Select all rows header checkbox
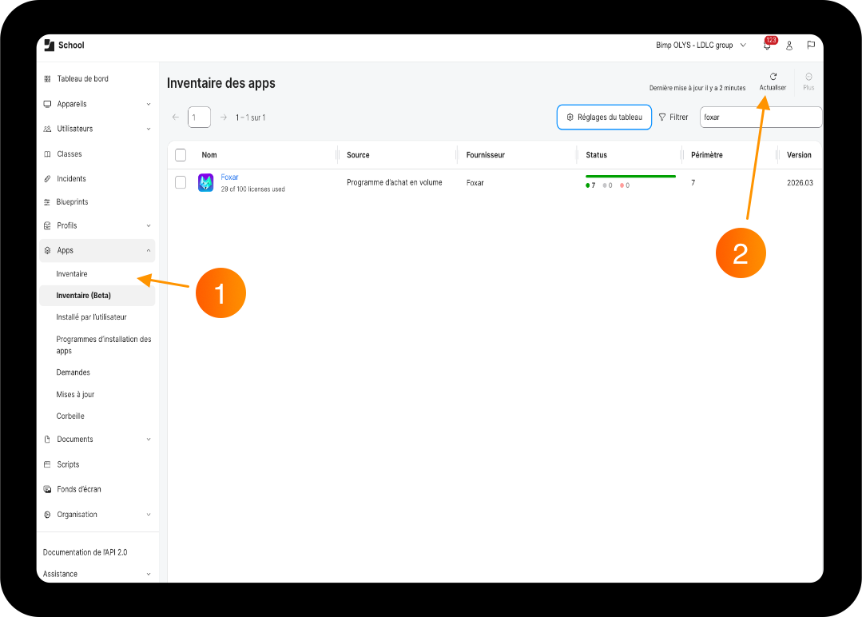862x617 pixels. point(181,155)
